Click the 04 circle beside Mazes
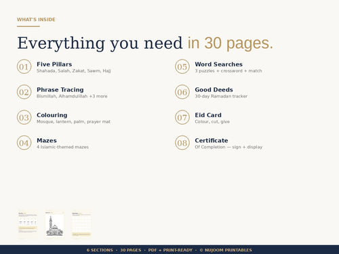The image size is (339, 254). (24, 143)
